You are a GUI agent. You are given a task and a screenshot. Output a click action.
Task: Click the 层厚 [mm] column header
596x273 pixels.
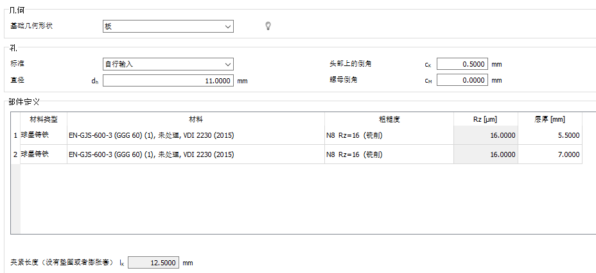[x=549, y=119]
